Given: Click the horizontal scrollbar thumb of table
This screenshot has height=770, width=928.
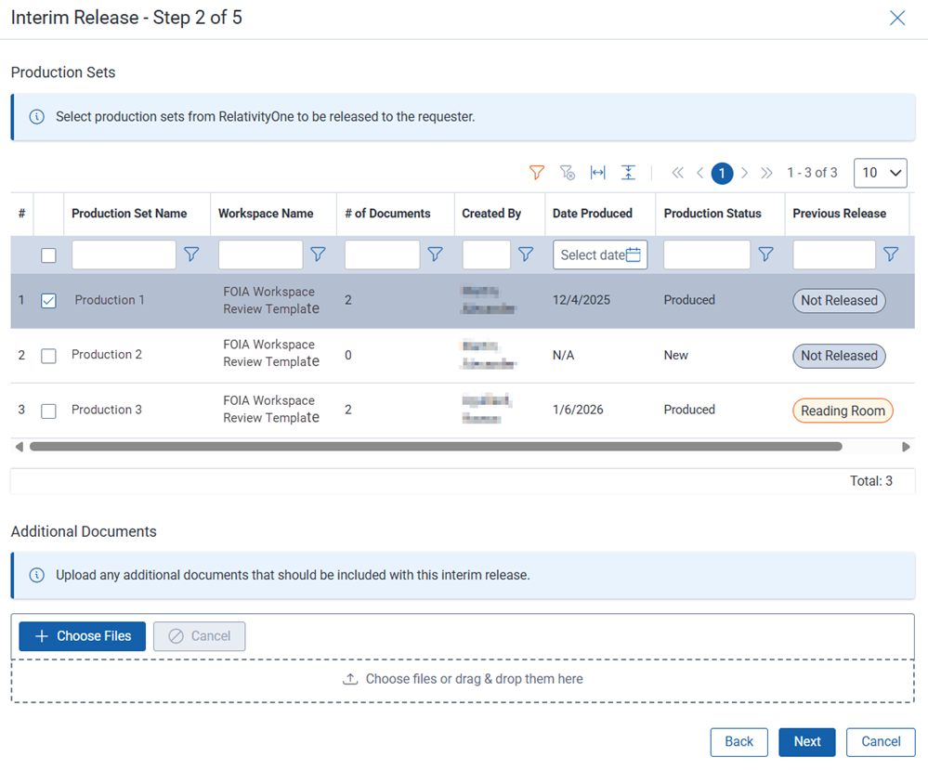Looking at the screenshot, I should (x=436, y=446).
